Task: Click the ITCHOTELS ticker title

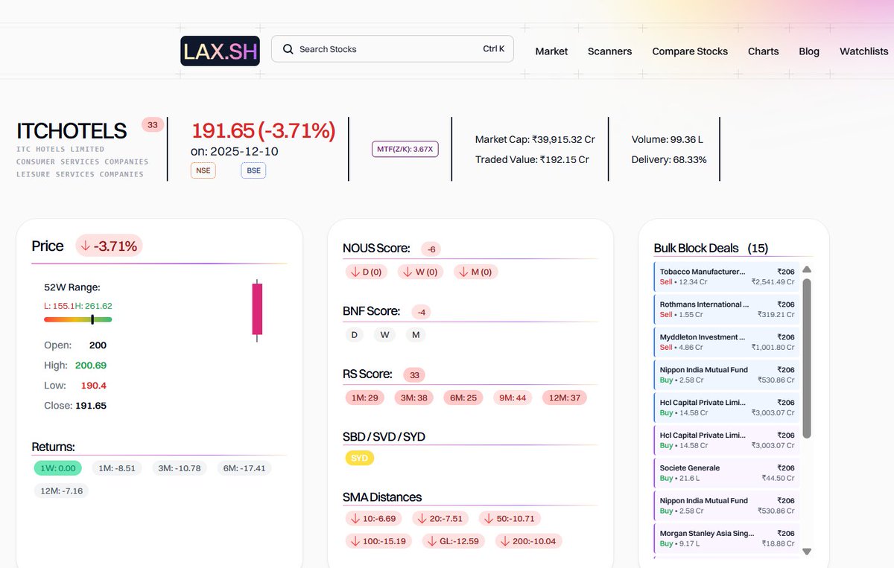Action: coord(72,131)
